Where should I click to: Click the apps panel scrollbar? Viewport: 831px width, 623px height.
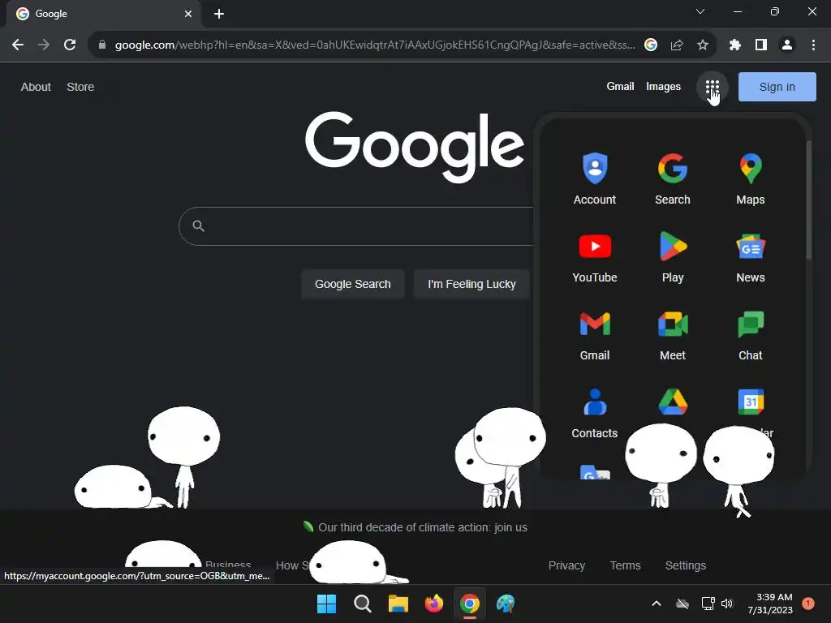(x=808, y=200)
